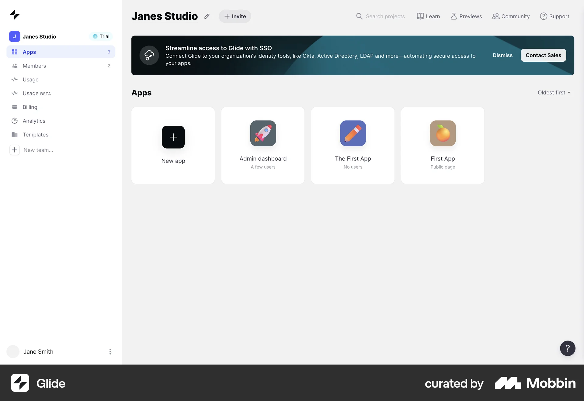
Task: Click the Invite button
Action: pyautogui.click(x=235, y=16)
